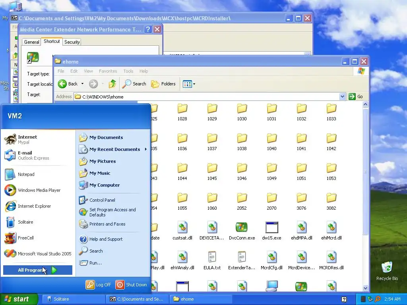Expand the Address bar dropdown

(342, 97)
